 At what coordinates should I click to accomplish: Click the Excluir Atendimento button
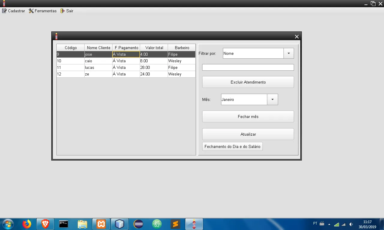(x=248, y=82)
